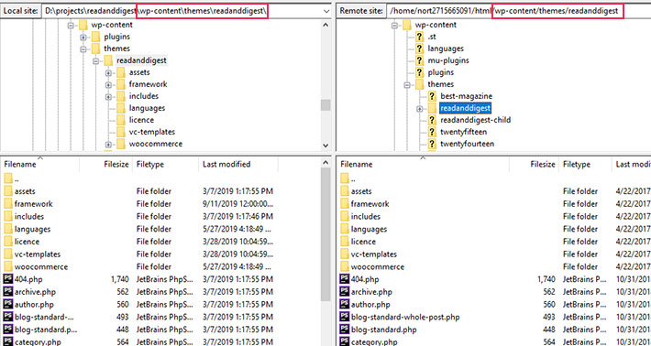The image size is (651, 346).
Task: Expand the local includes tree node
Action: pyautogui.click(x=108, y=96)
